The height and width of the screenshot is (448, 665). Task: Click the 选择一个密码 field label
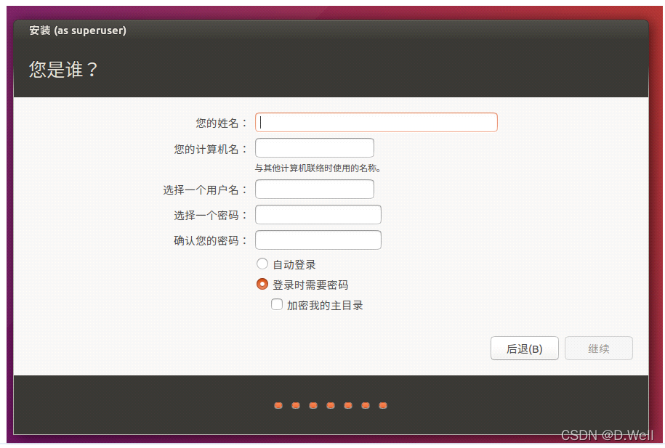pos(212,214)
